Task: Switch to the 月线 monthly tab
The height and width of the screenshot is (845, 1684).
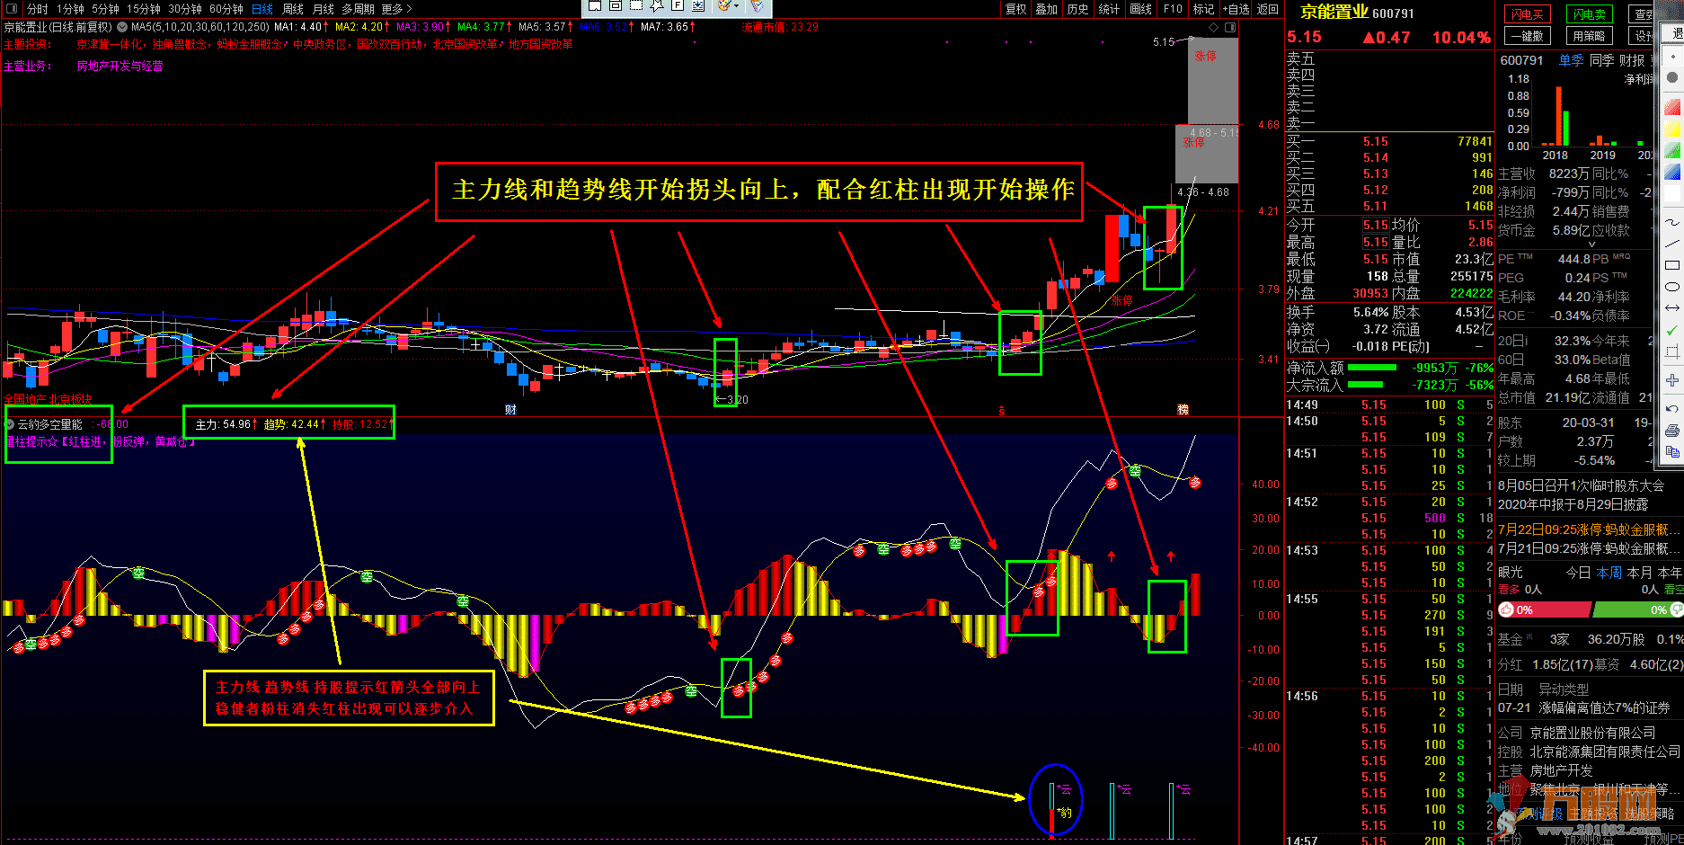Action: click(x=324, y=9)
